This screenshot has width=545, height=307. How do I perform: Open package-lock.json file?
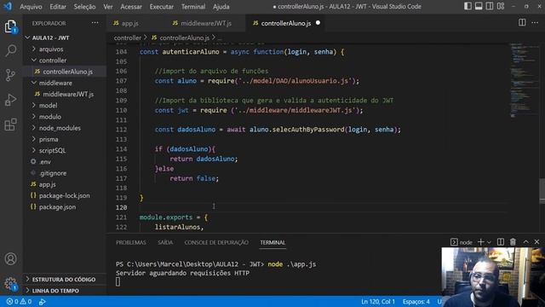coord(65,195)
